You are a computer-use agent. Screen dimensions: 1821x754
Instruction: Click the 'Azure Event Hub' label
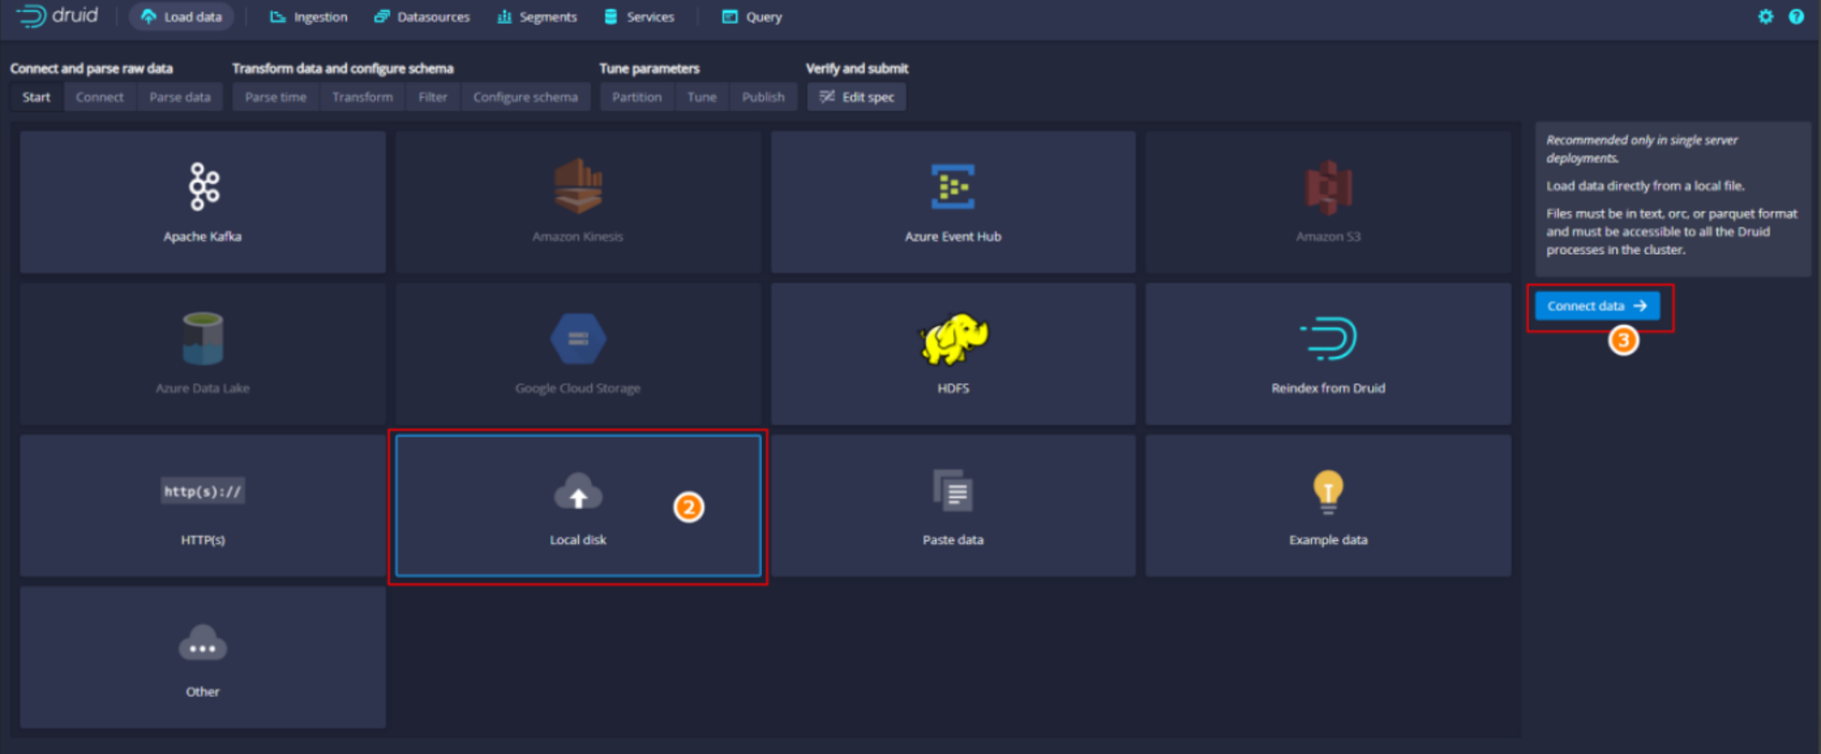coord(952,236)
